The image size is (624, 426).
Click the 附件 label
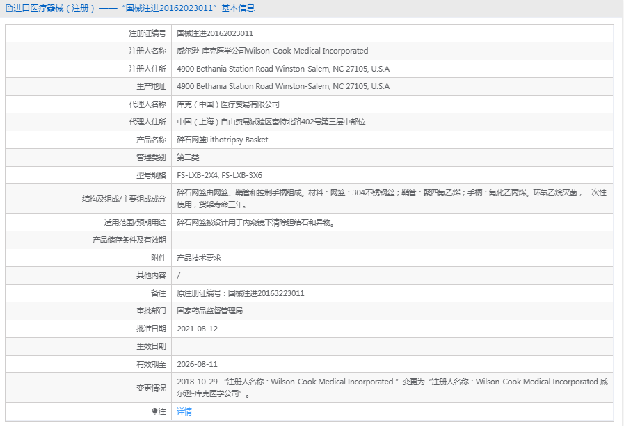(159, 258)
